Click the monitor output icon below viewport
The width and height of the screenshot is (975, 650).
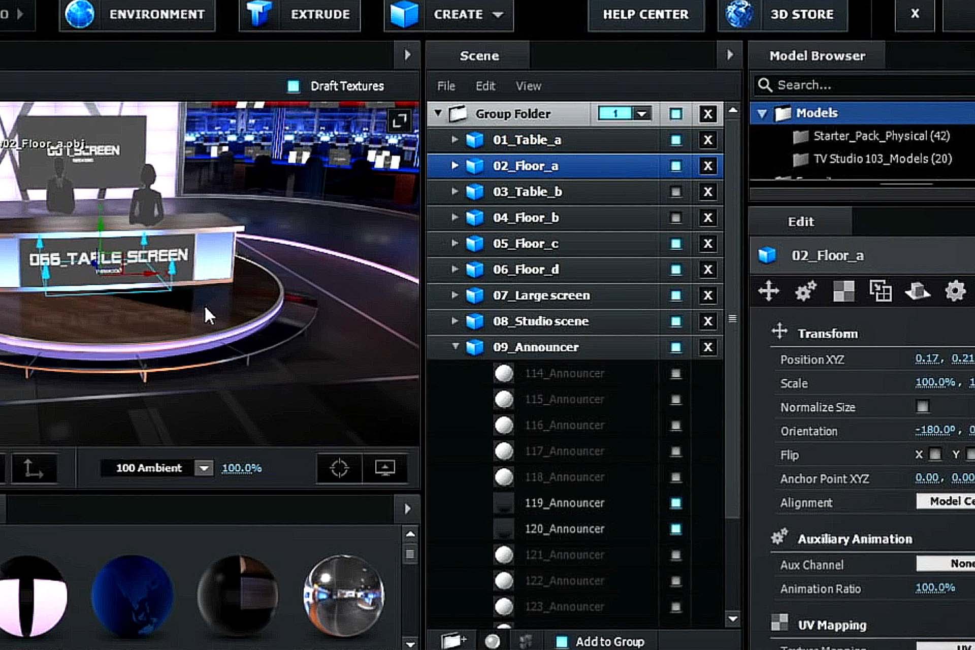pos(385,468)
